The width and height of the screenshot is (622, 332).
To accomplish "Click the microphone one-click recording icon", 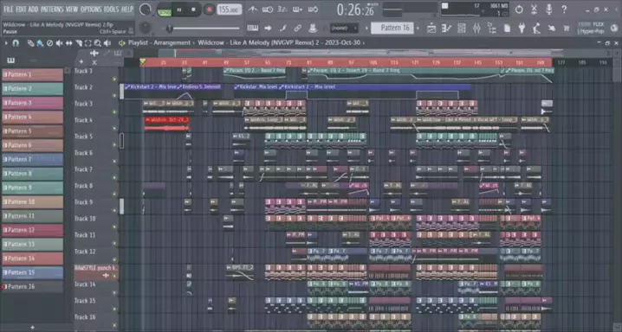I will (549, 10).
